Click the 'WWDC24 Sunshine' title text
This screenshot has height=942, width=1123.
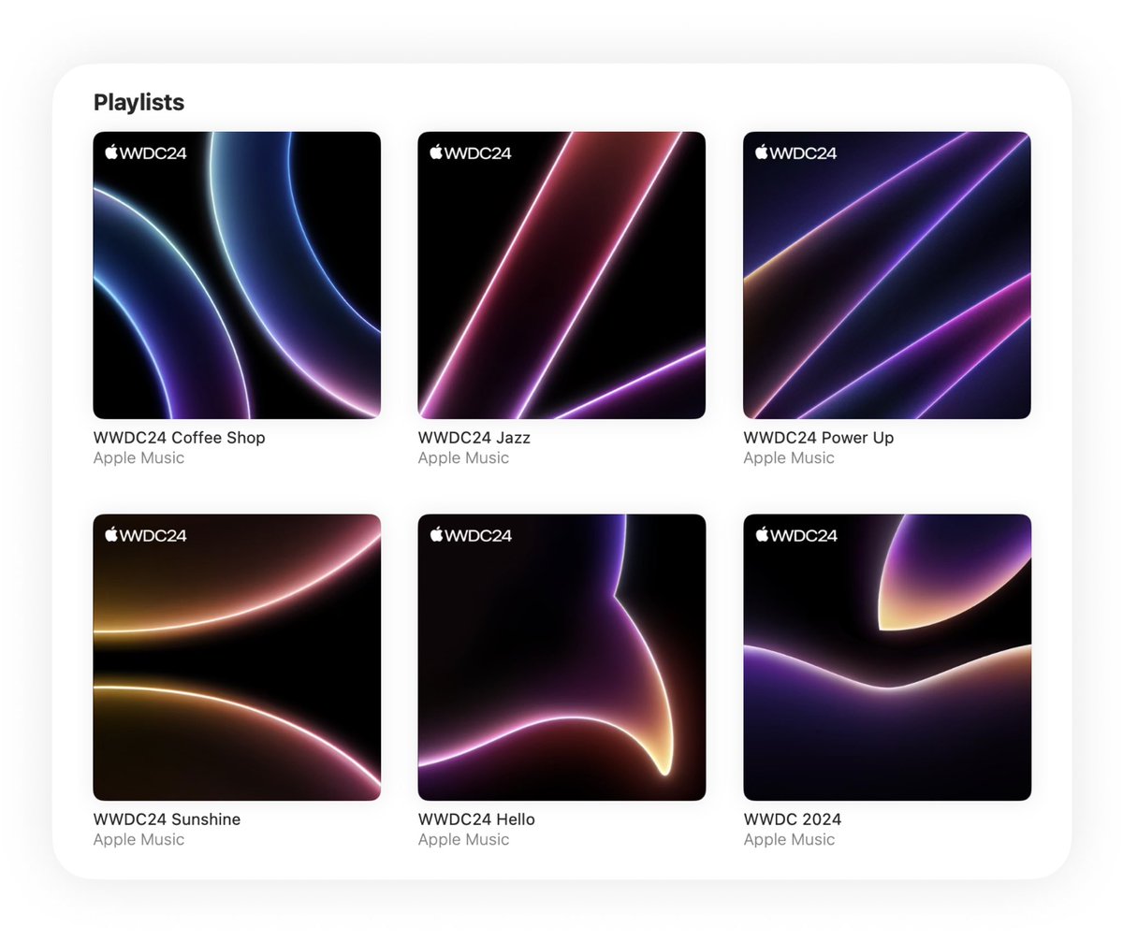pyautogui.click(x=167, y=819)
